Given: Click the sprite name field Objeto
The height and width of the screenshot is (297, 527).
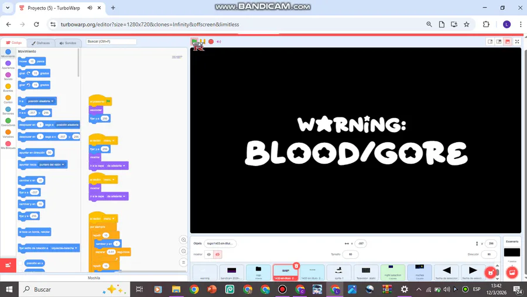Looking at the screenshot, I should click(x=220, y=243).
